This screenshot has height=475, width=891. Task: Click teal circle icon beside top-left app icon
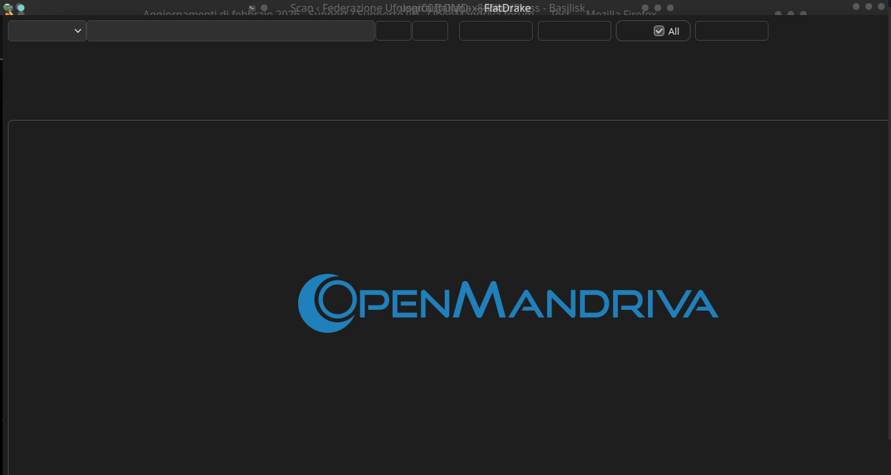coord(21,8)
